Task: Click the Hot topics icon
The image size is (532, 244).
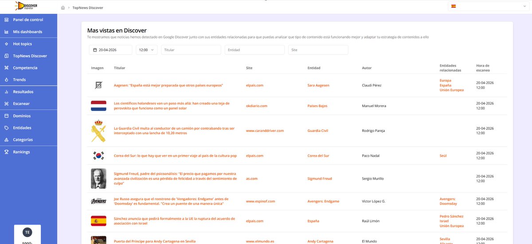Action: click(7, 44)
